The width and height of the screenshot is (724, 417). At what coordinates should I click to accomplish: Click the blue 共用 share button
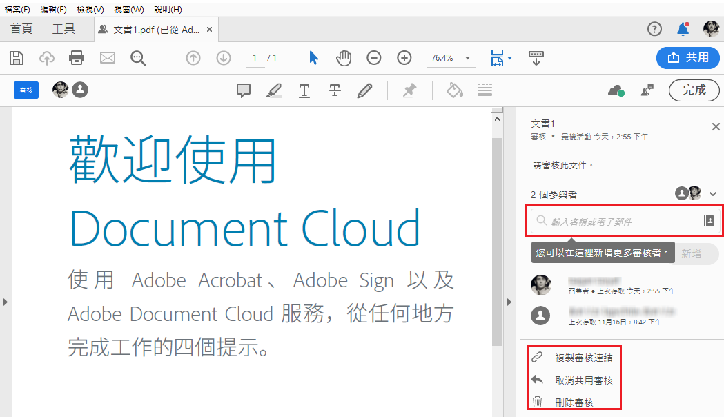click(687, 58)
